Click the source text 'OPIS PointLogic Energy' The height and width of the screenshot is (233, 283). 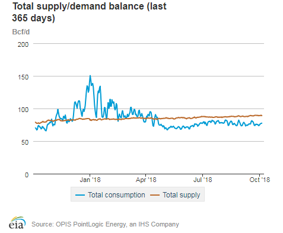click(x=91, y=224)
